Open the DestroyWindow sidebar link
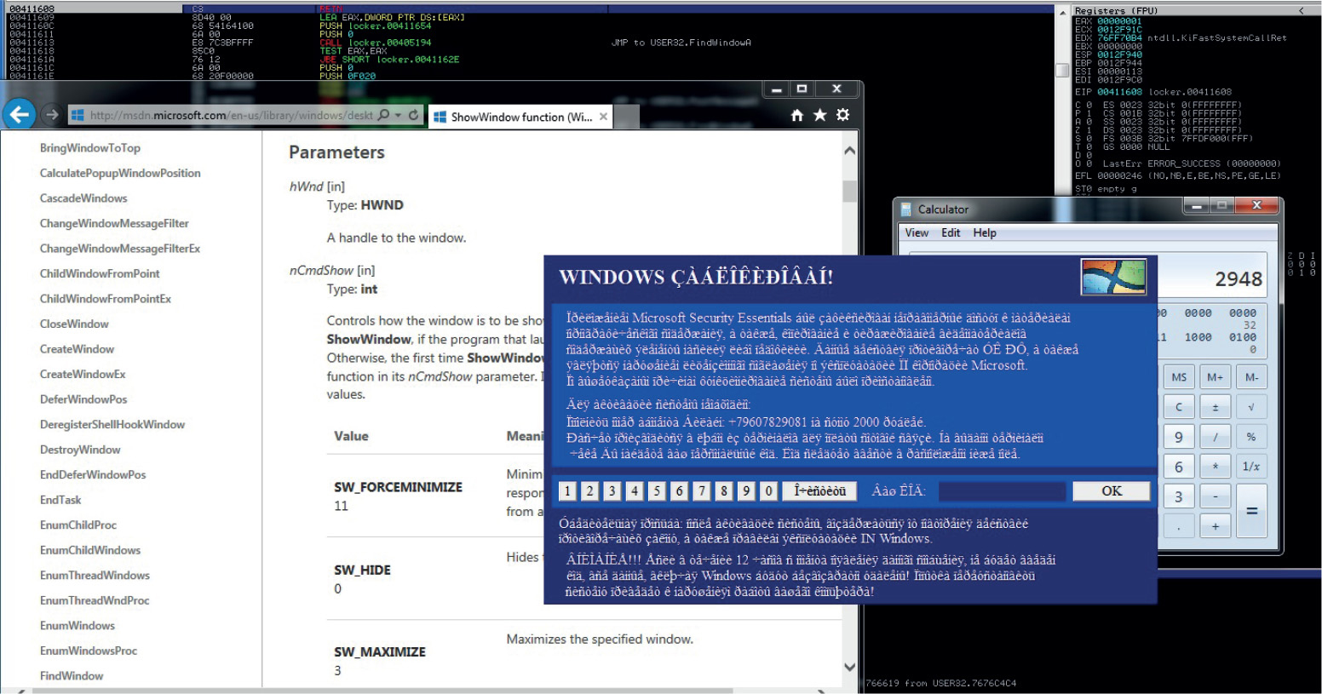 (80, 450)
